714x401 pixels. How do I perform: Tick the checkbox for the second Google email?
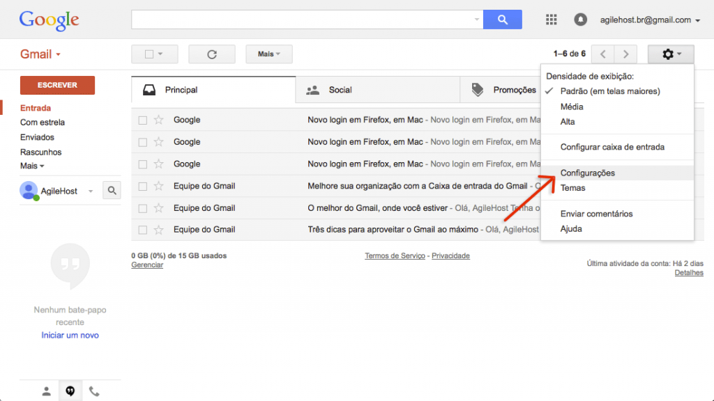pyautogui.click(x=142, y=142)
